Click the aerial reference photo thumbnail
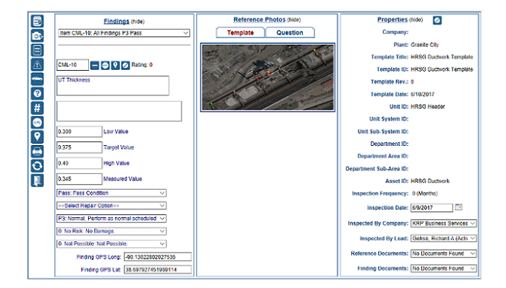This screenshot has width=506, height=288. (x=267, y=77)
